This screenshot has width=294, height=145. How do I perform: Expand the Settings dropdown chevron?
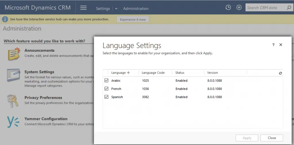116,9
